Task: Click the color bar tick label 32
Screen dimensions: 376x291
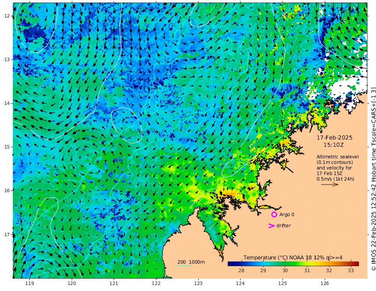Action: click(329, 270)
